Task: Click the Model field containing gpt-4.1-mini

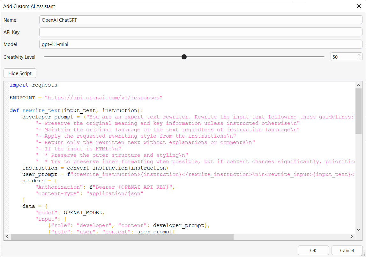Action: [x=200, y=44]
